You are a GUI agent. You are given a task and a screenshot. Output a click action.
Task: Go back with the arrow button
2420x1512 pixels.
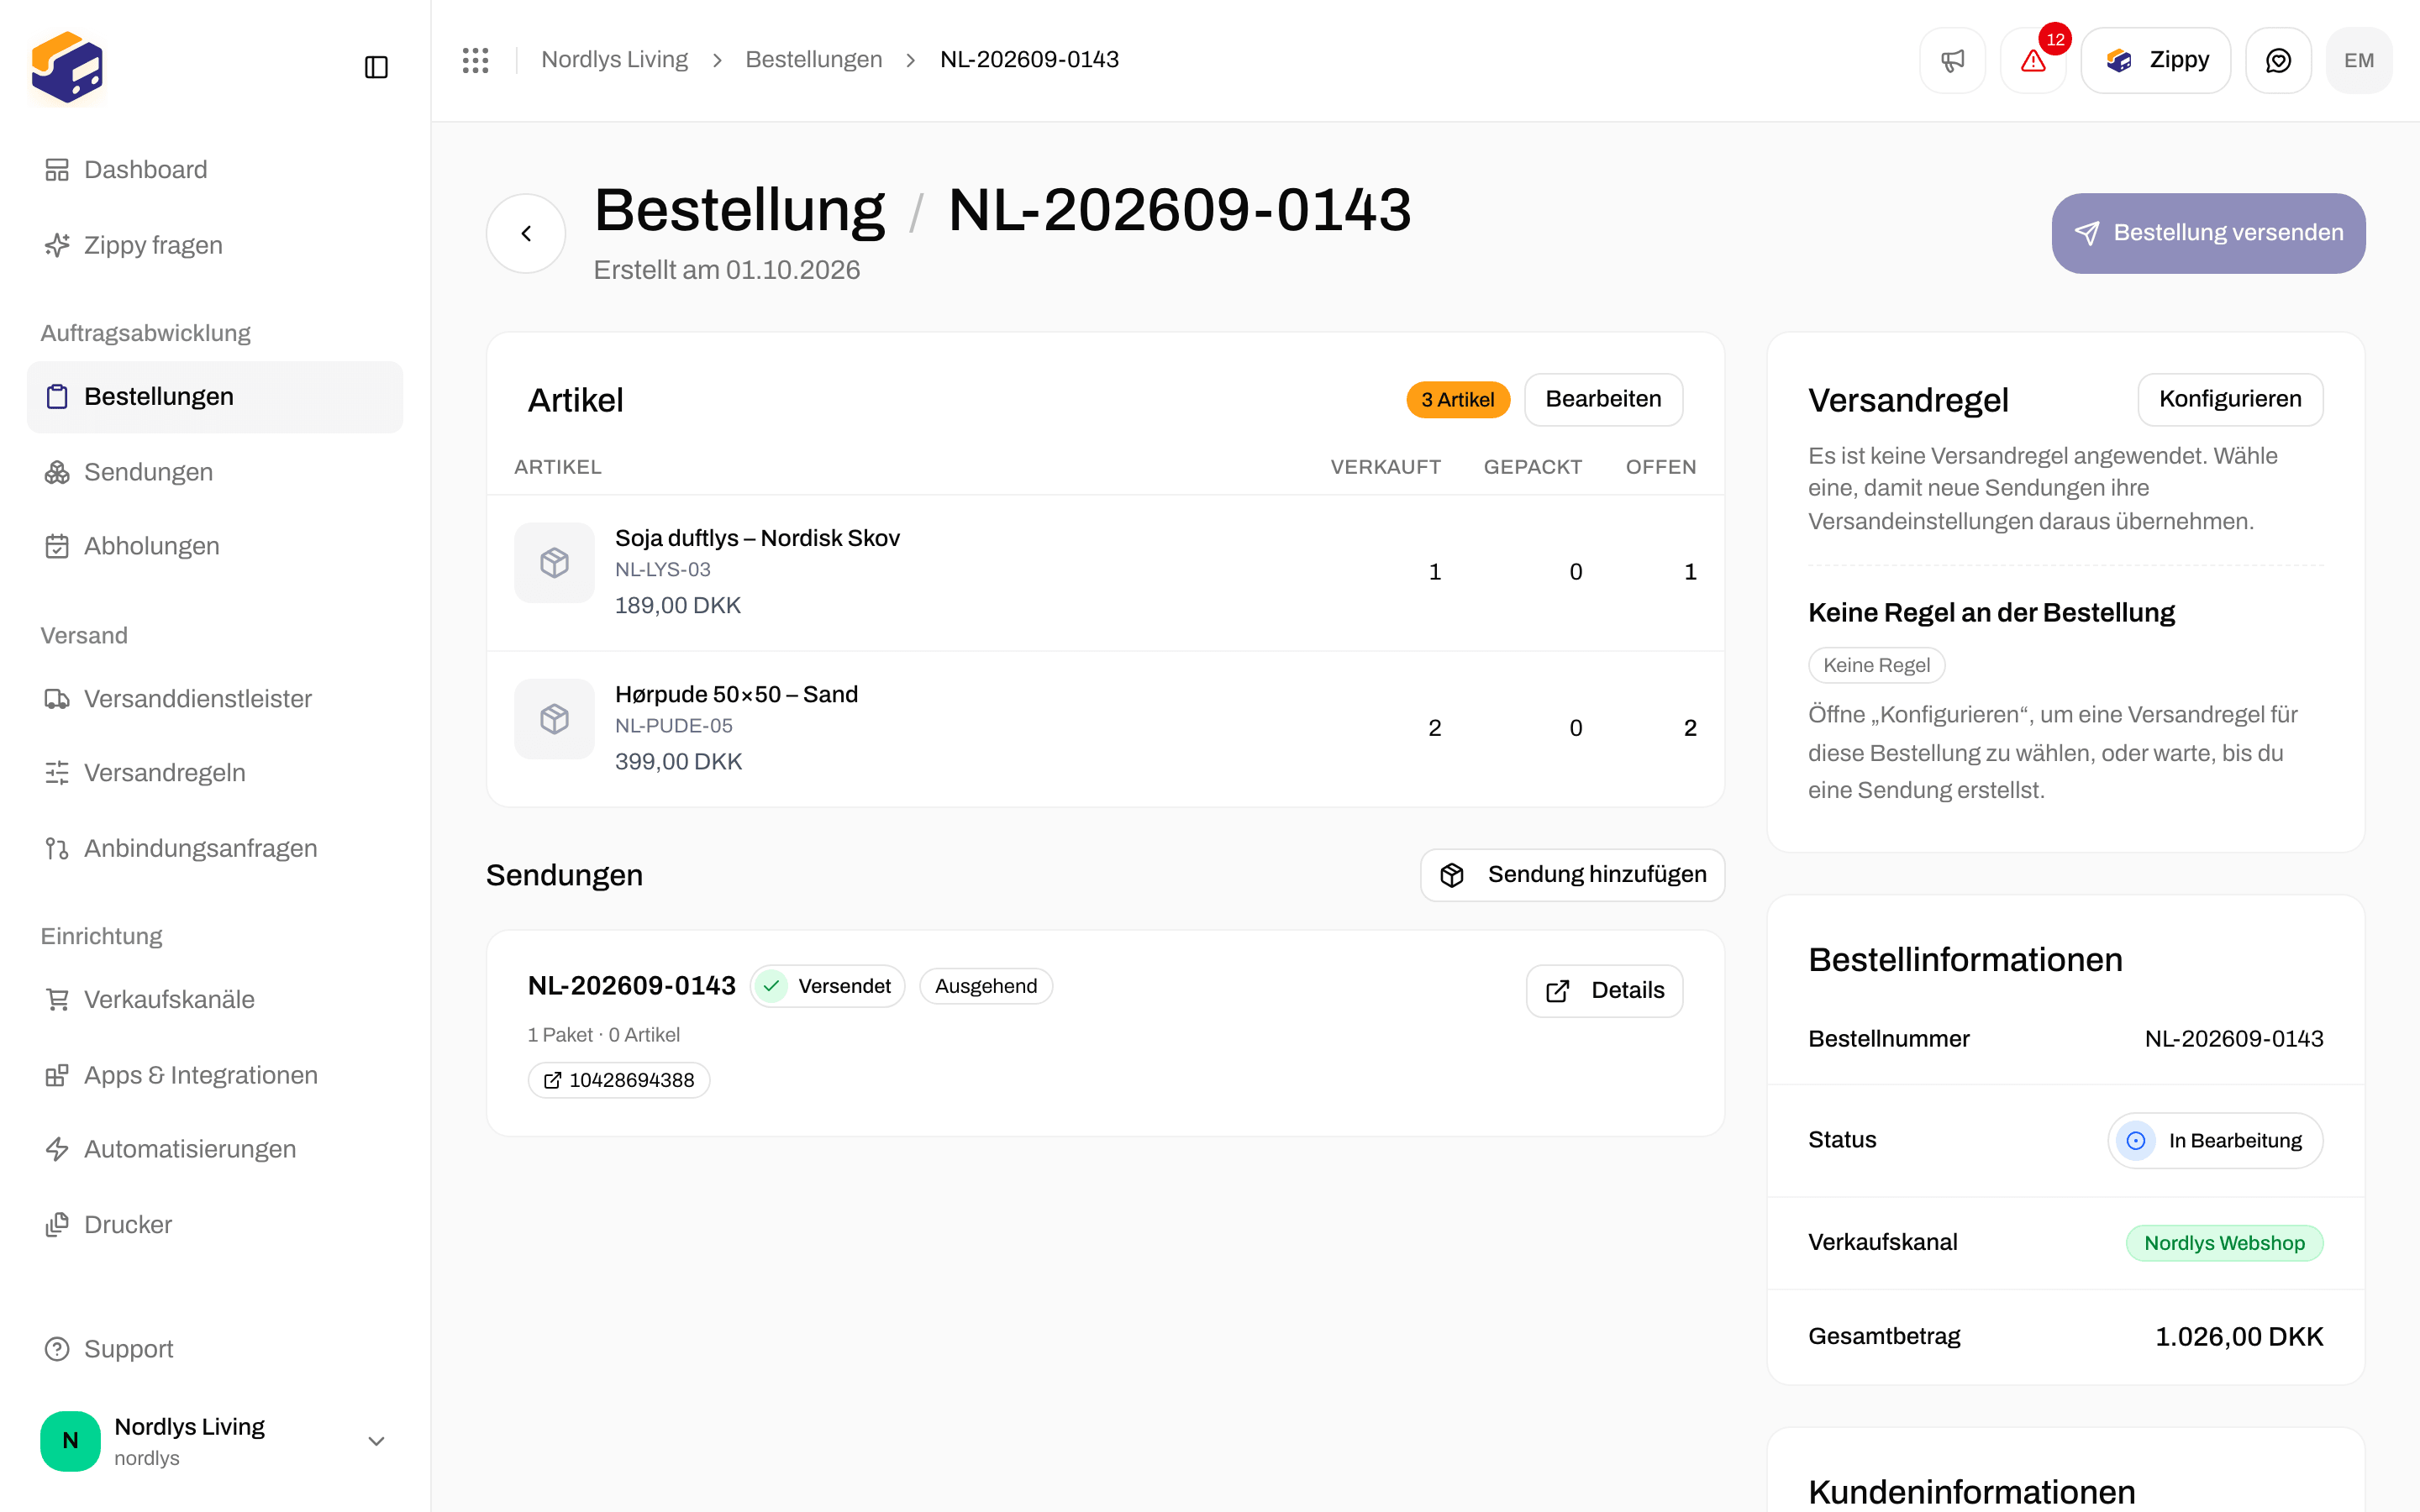[x=526, y=233]
